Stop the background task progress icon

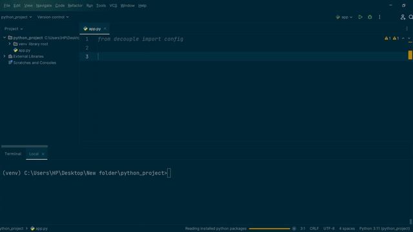[x=294, y=229]
